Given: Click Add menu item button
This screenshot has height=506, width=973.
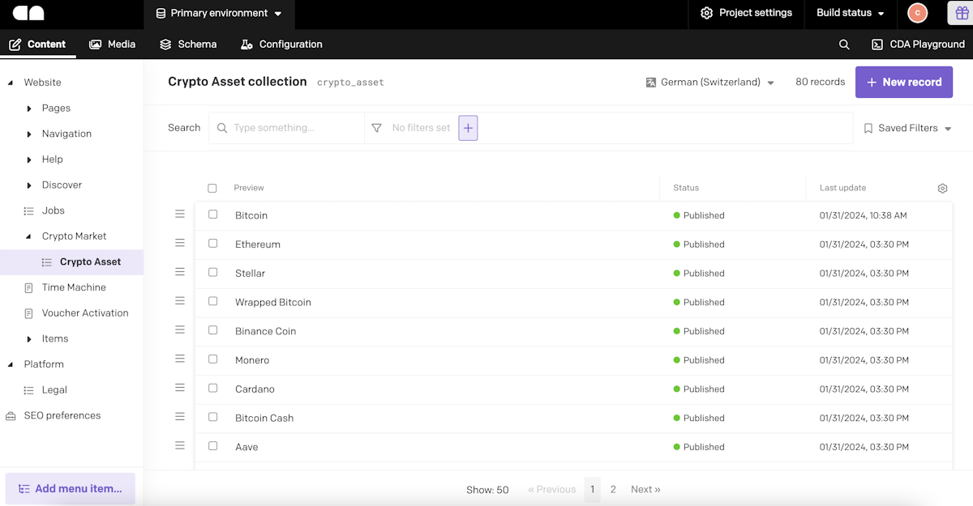Looking at the screenshot, I should point(71,489).
